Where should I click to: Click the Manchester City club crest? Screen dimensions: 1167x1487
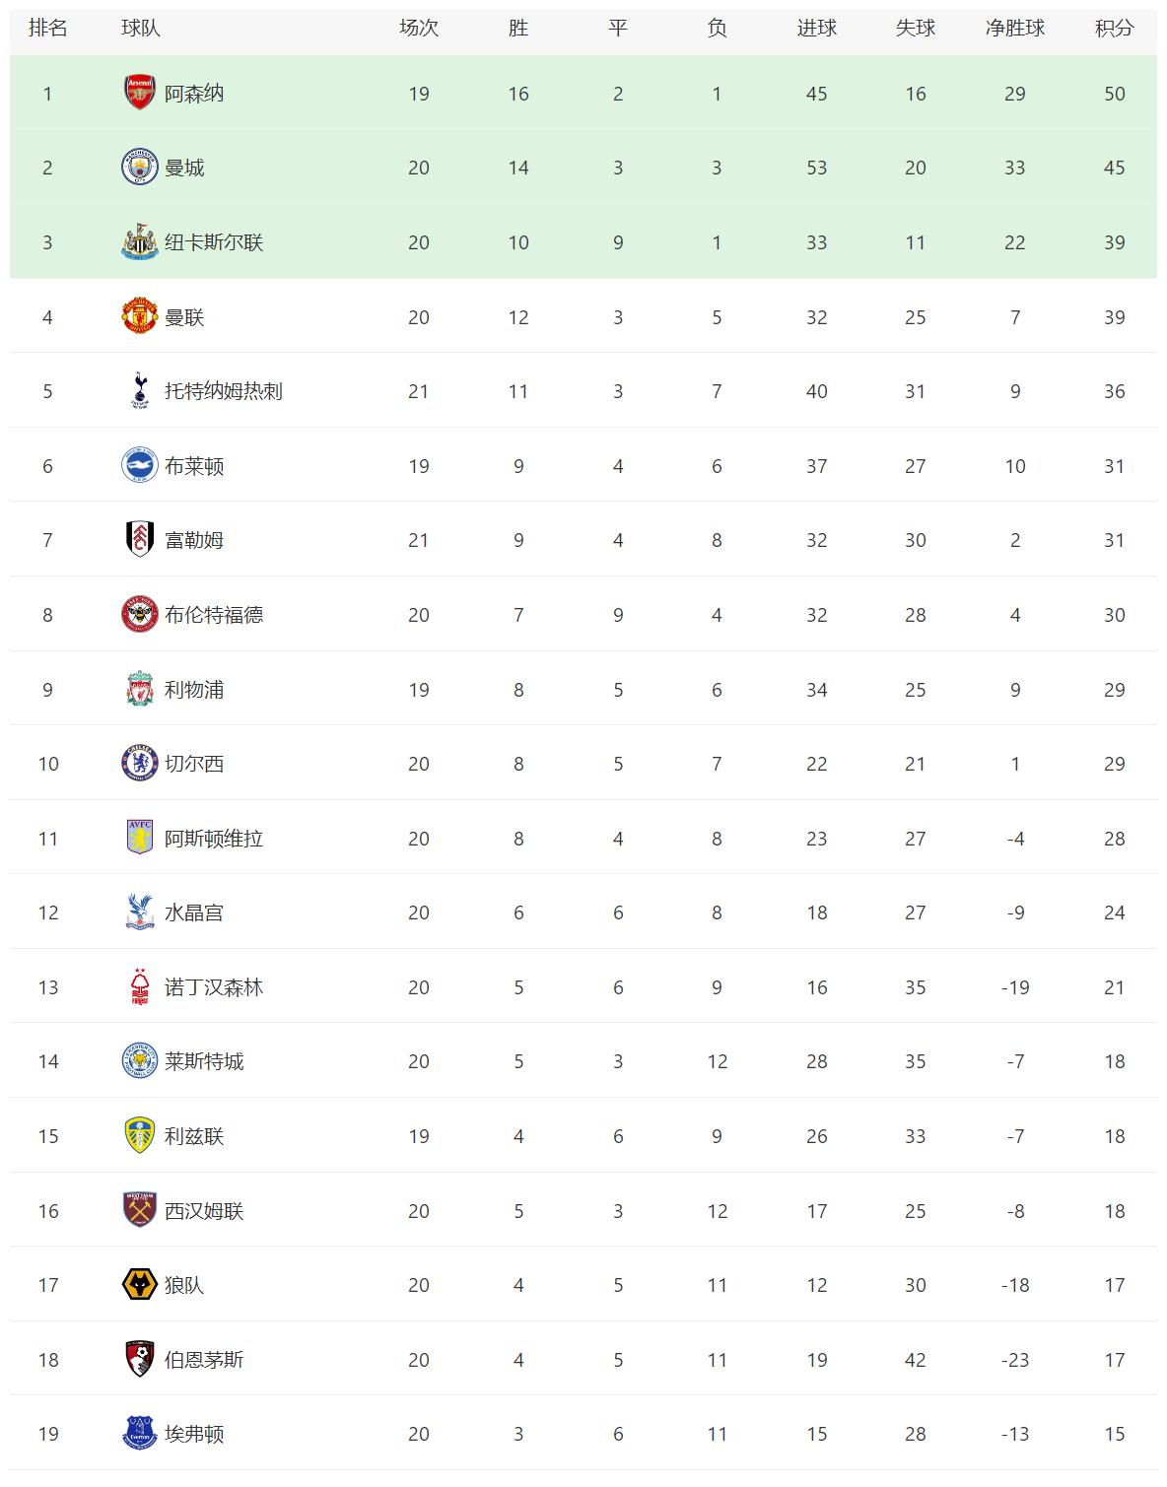pos(139,168)
